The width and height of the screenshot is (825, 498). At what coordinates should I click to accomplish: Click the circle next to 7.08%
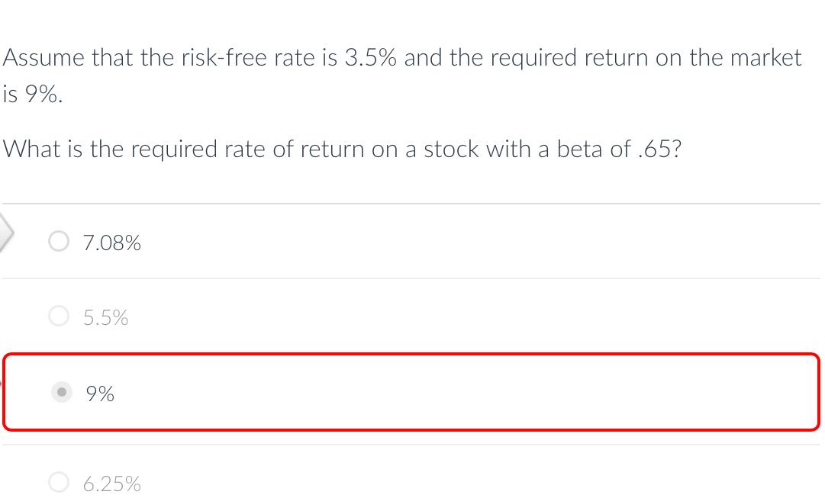point(59,241)
